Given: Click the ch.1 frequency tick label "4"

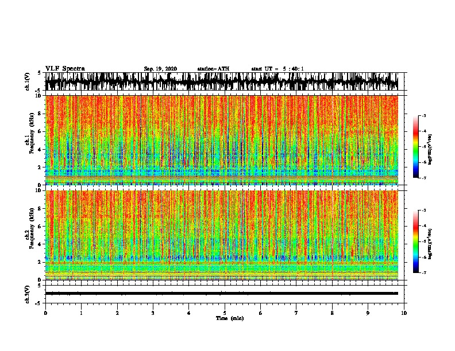Looking at the screenshot, I should (x=40, y=150).
